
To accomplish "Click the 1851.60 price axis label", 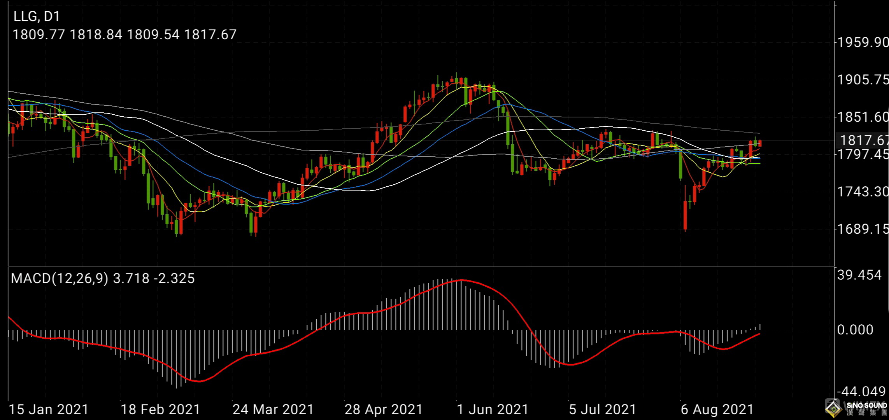I will click(862, 117).
